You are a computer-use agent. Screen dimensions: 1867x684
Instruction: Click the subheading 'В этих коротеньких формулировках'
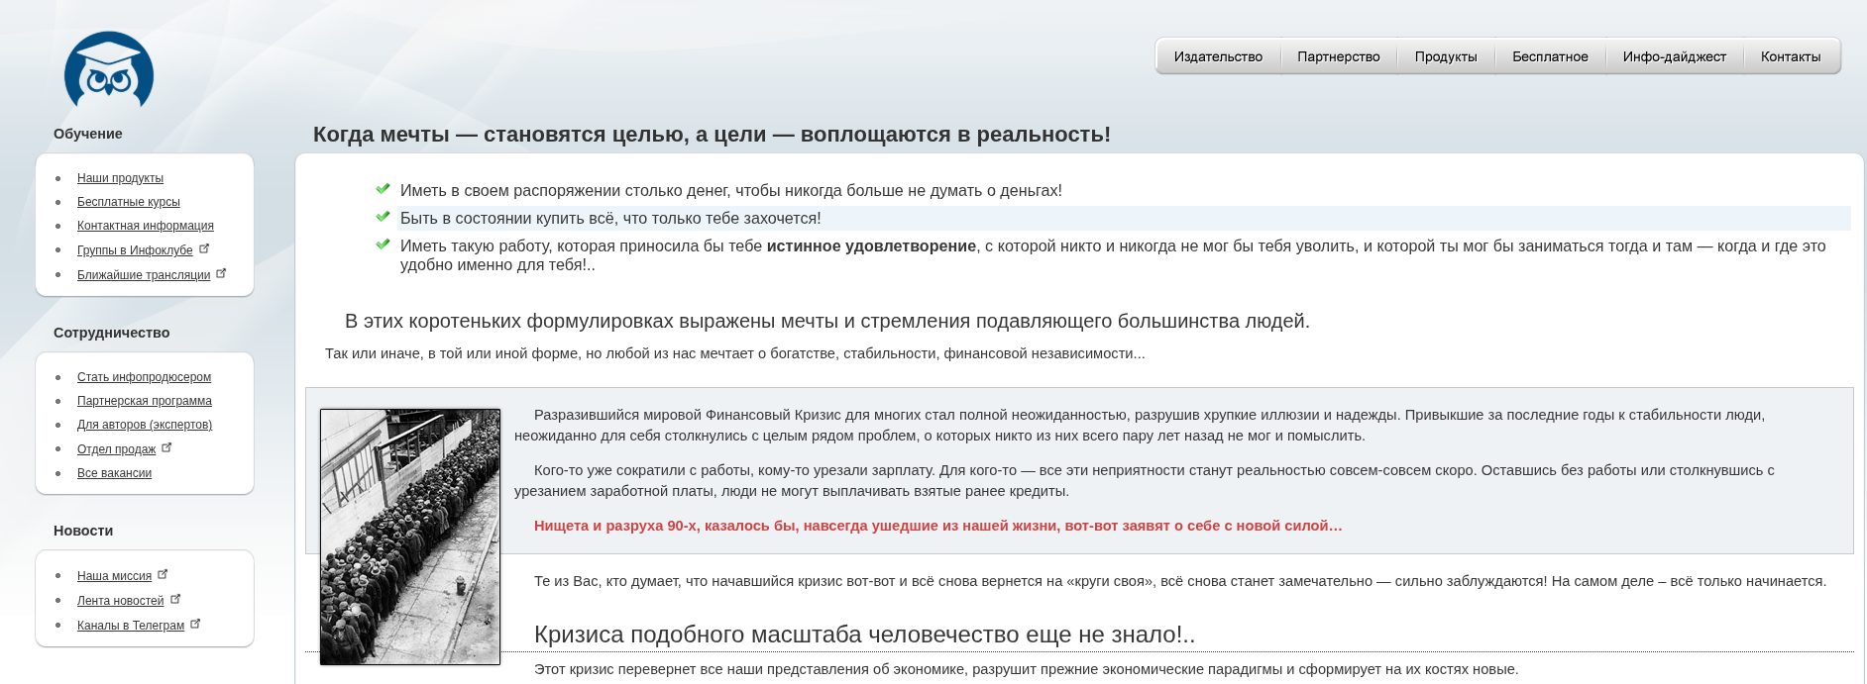click(x=827, y=321)
